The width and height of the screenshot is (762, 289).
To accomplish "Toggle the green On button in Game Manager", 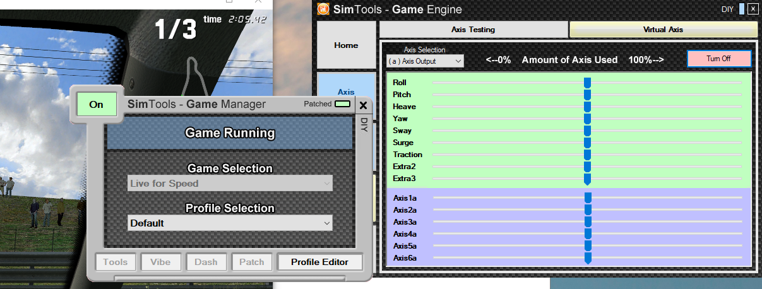I will tap(96, 105).
